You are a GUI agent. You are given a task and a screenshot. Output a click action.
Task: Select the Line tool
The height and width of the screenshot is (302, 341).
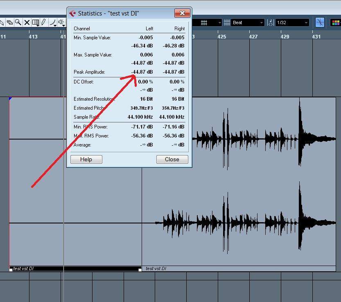click(x=52, y=23)
